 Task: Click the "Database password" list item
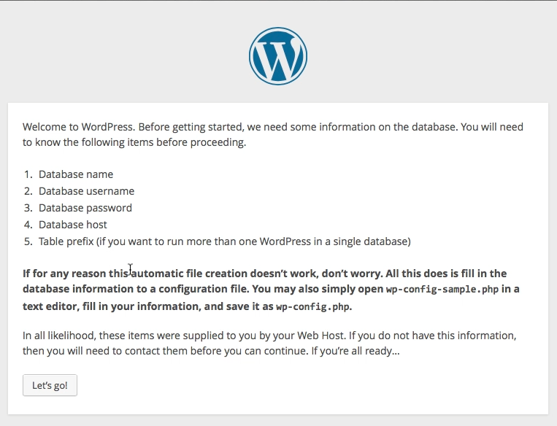85,208
